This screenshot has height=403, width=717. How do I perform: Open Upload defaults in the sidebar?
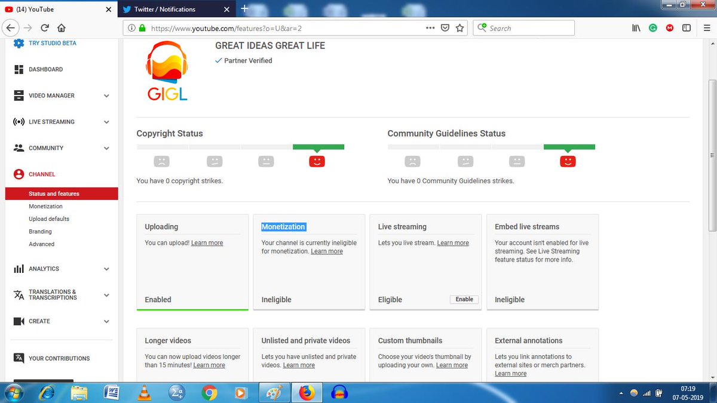point(49,219)
